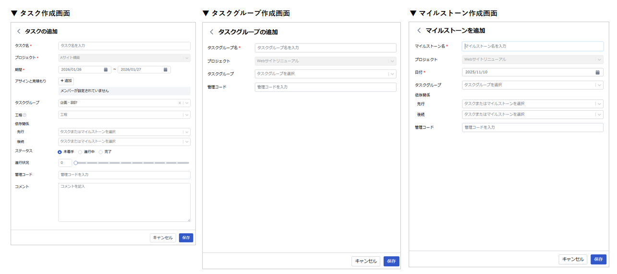Screen dimensions: 617x274
Task: Click back arrow in タスクの追加 header
Action: 19,32
